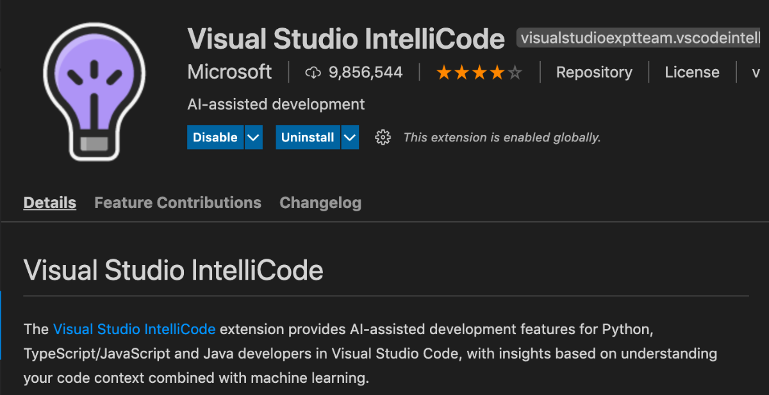Open the extension Repository link
The height and width of the screenshot is (395, 769).
point(593,72)
